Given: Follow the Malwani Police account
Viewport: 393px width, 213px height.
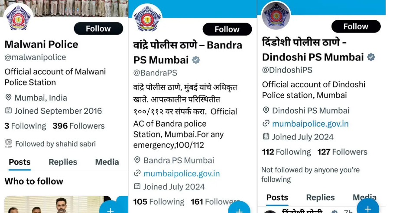Looking at the screenshot, I should (x=98, y=29).
